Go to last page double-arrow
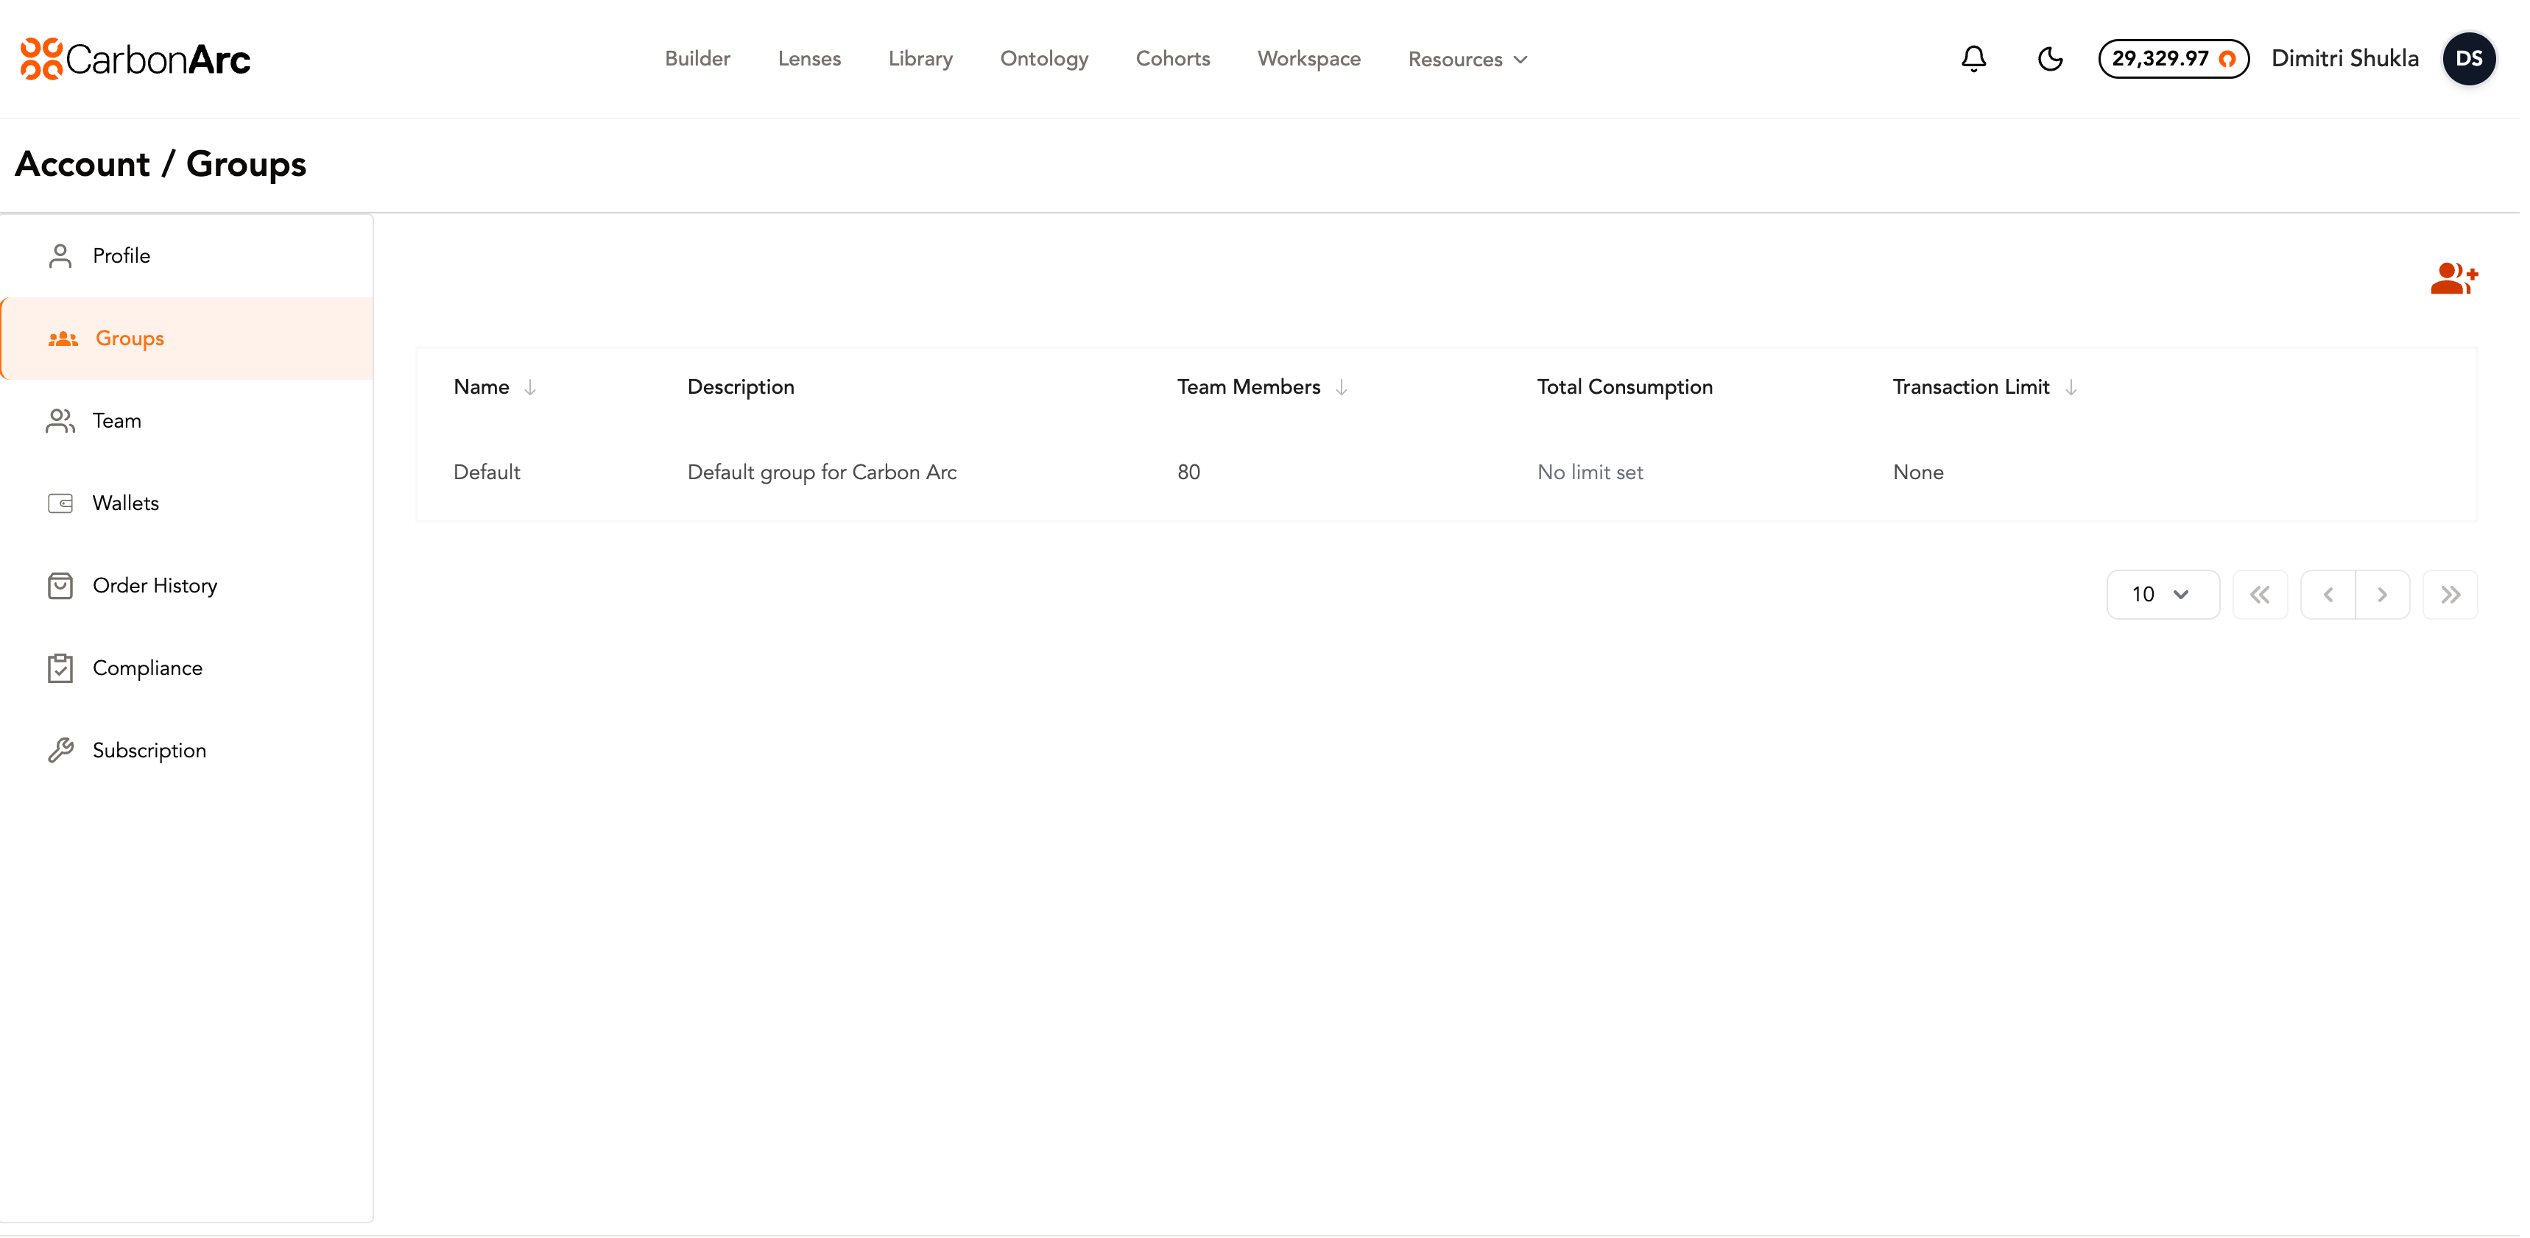Image resolution: width=2530 pixels, height=1238 pixels. 2450,594
